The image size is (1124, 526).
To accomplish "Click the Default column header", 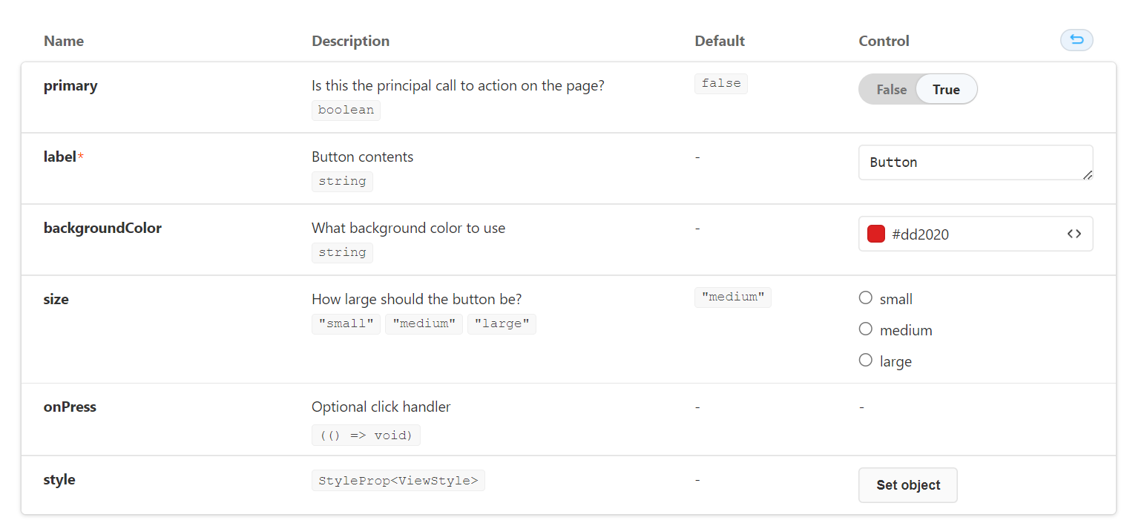I will 720,41.
